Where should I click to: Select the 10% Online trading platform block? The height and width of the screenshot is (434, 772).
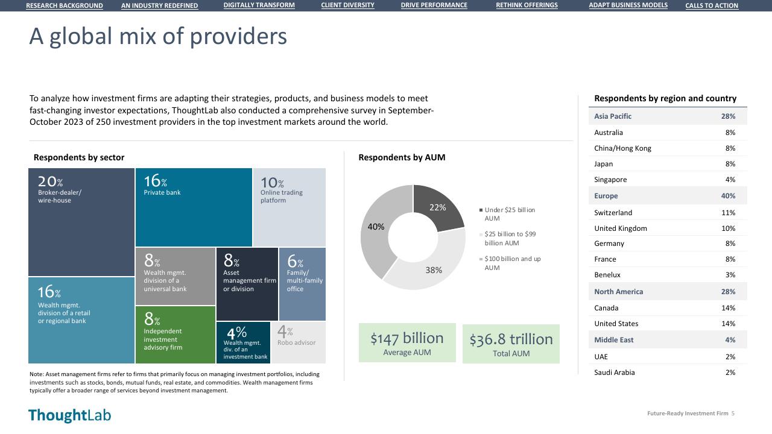pos(289,207)
